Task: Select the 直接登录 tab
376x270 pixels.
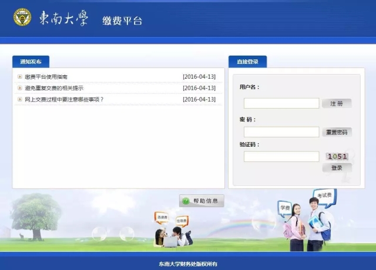Action: 247,62
